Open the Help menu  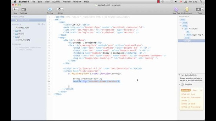click(86, 2)
